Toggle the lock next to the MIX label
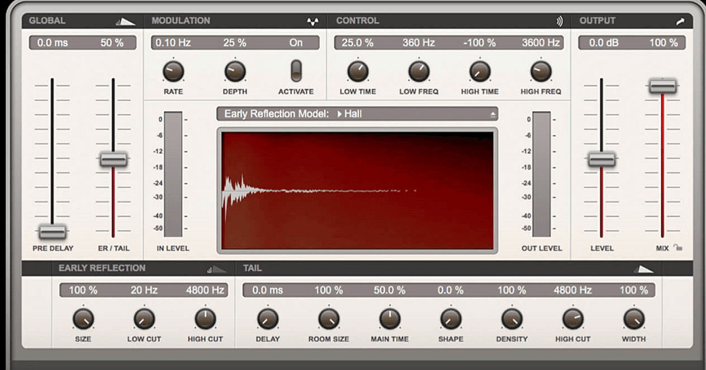 coord(678,248)
